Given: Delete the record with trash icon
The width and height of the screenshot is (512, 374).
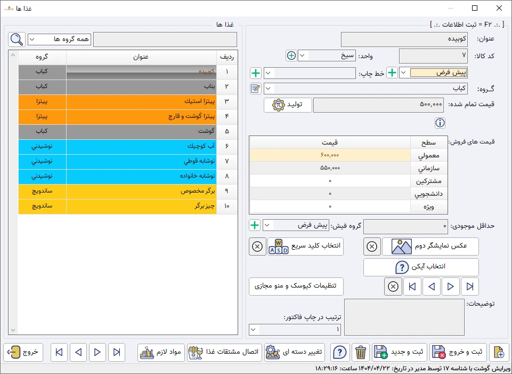Looking at the screenshot, I should pyautogui.click(x=361, y=352).
